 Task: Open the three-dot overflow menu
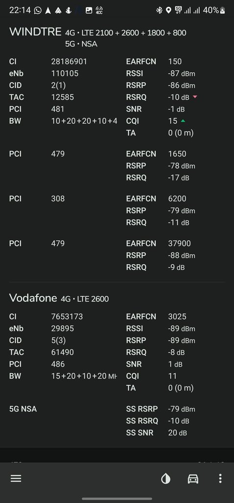coord(220,478)
